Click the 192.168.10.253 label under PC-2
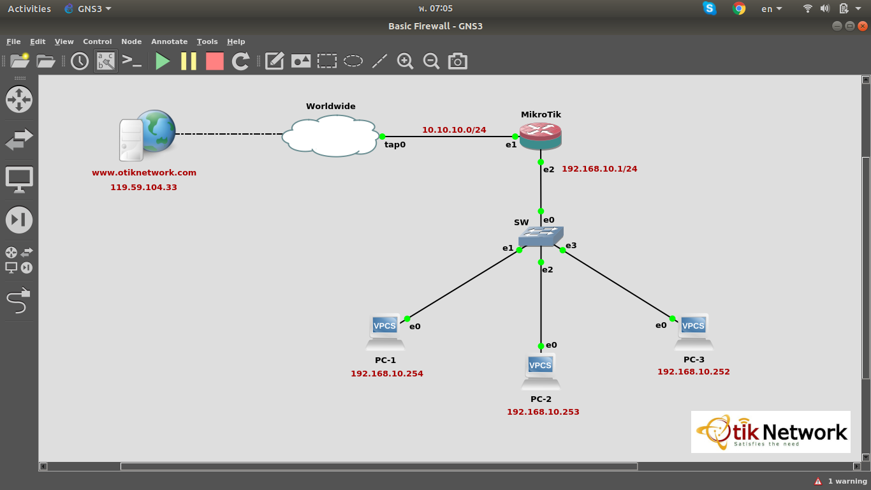This screenshot has width=871, height=490. (543, 412)
